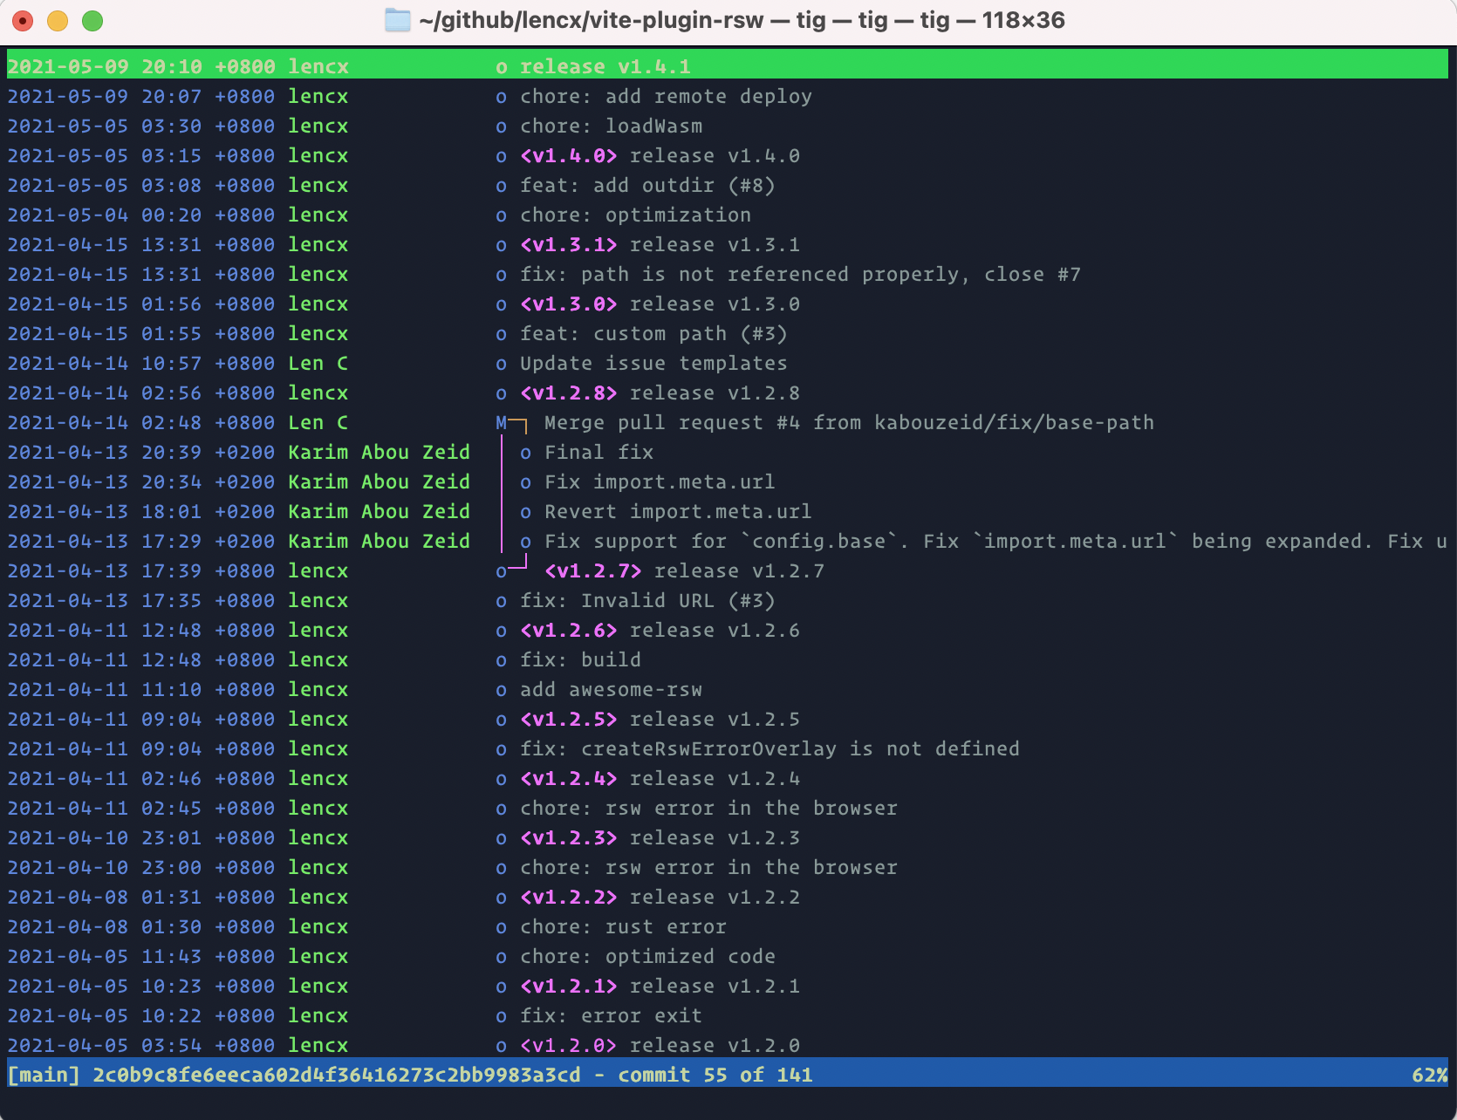Close the terminal window with red button
The height and width of the screenshot is (1120, 1457).
[23, 20]
